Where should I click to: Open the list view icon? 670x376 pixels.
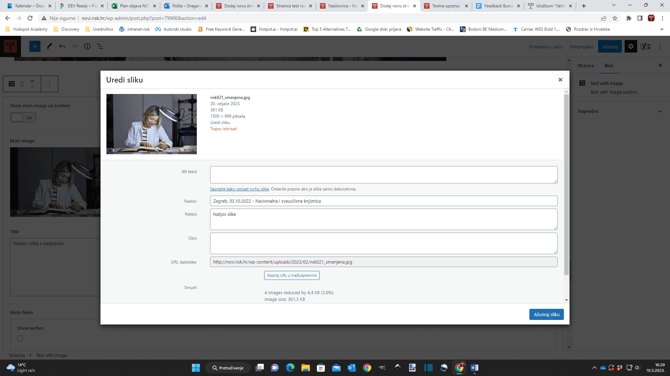point(100,46)
